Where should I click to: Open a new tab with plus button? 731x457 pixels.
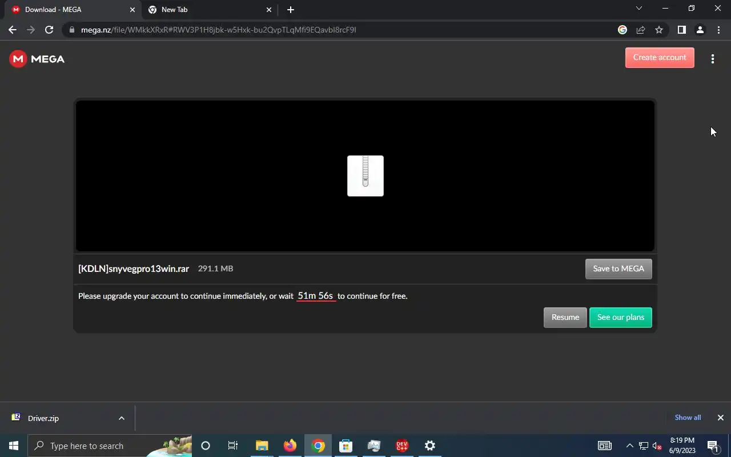pyautogui.click(x=291, y=10)
